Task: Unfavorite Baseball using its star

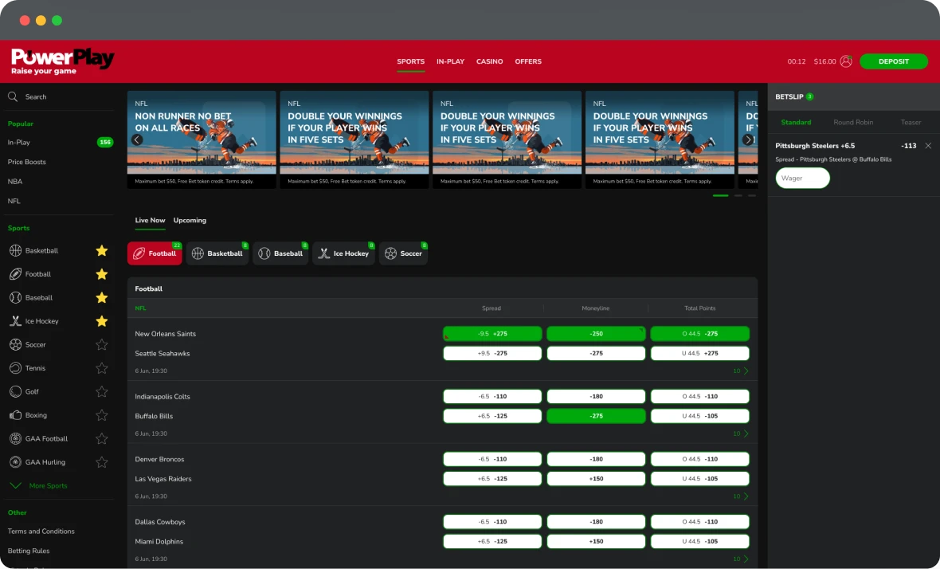Action: click(x=102, y=297)
